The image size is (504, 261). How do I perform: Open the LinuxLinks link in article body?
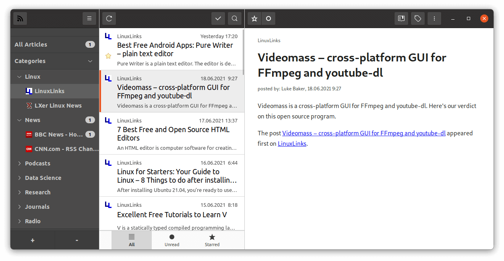coord(292,144)
